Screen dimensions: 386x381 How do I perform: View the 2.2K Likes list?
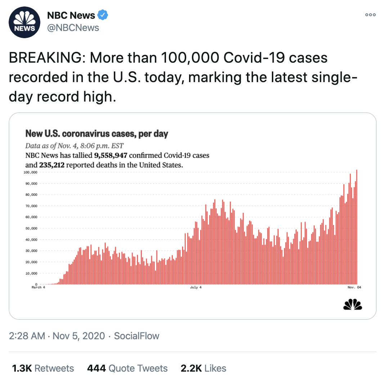point(203,368)
